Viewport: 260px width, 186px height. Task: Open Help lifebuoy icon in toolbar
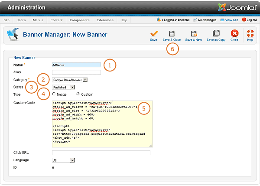[x=250, y=33]
